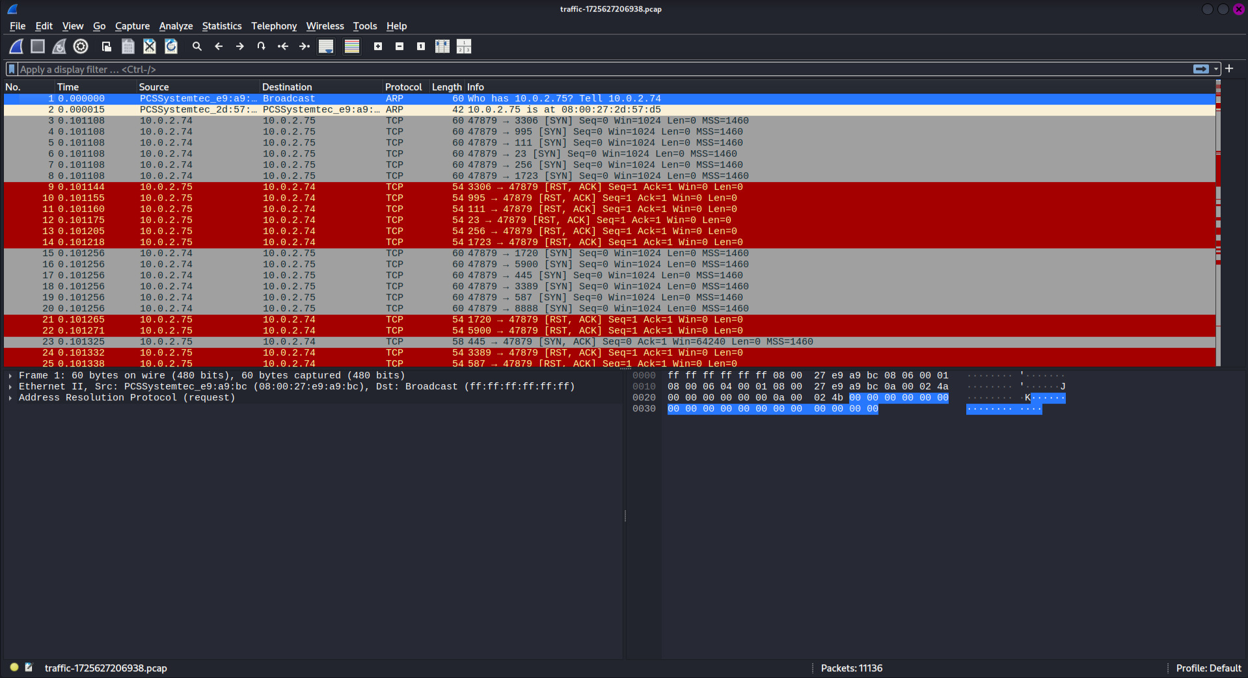Open the Analyze menu
The image size is (1248, 678).
pyautogui.click(x=176, y=26)
